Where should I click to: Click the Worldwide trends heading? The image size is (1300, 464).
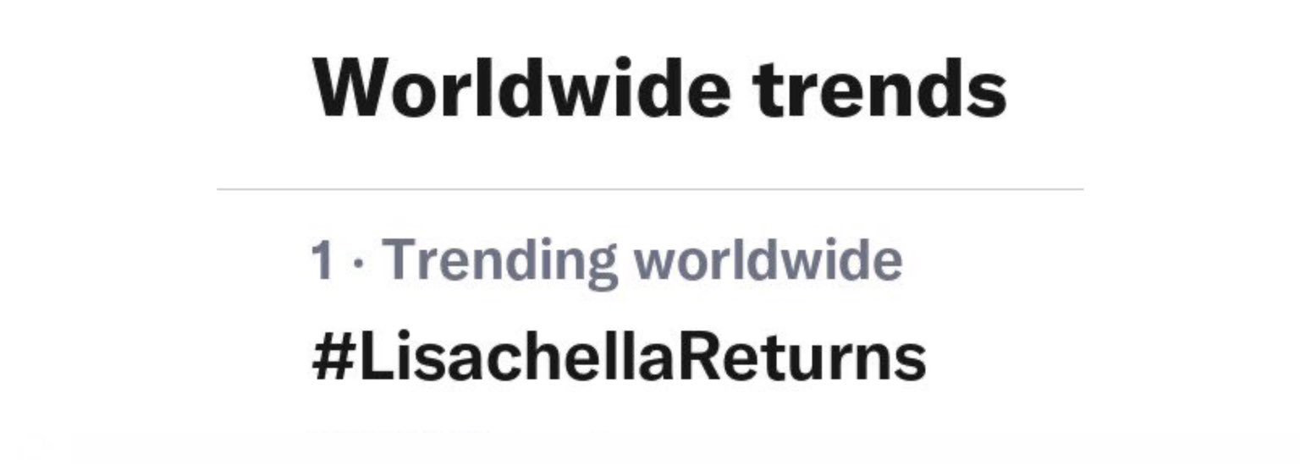click(659, 88)
